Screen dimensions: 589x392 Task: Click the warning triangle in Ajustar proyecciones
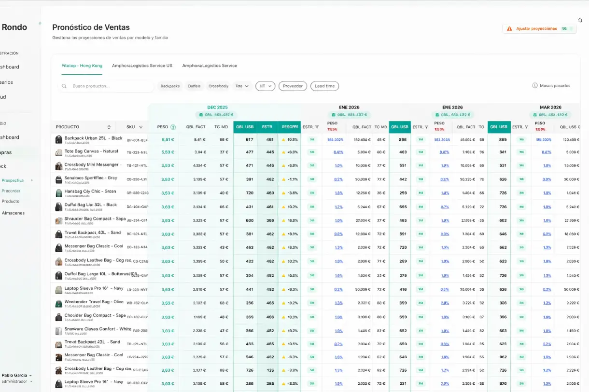pos(509,29)
